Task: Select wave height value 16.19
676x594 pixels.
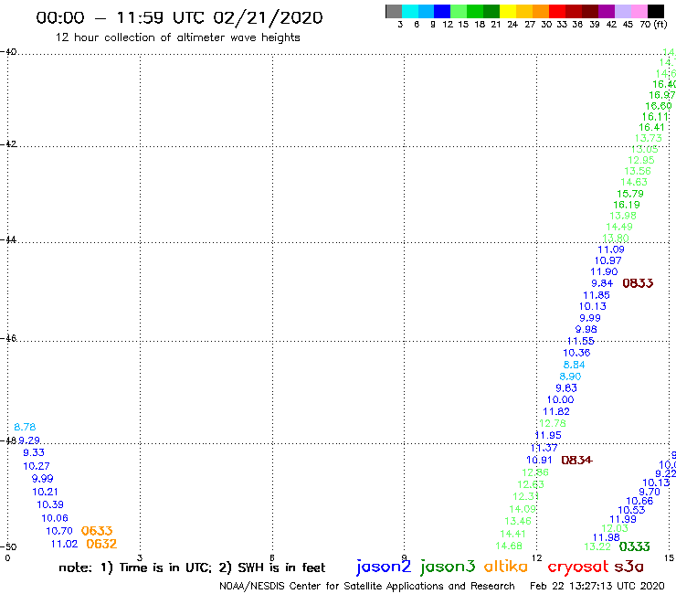Action: click(x=627, y=205)
